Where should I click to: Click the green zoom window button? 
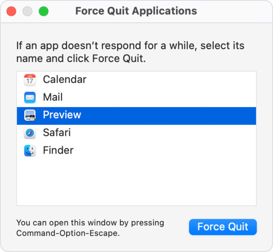tap(44, 11)
